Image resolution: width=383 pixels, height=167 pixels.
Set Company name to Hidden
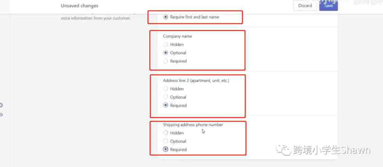165,45
